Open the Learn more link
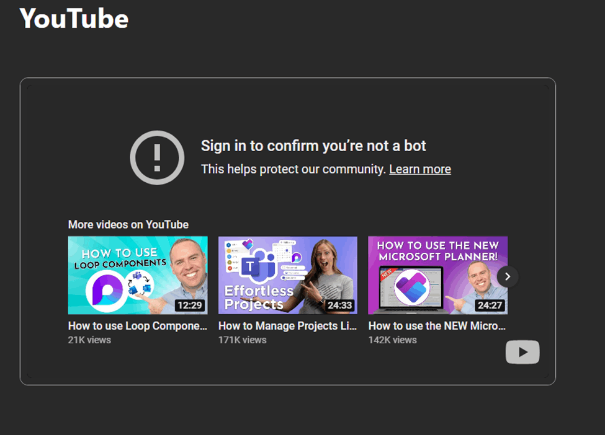 [420, 169]
